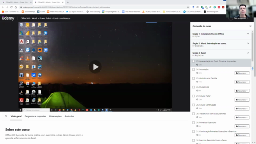The height and width of the screenshot is (144, 256).
Task: Open Recursos dropdown for lecture 25
Action: (x=242, y=82)
